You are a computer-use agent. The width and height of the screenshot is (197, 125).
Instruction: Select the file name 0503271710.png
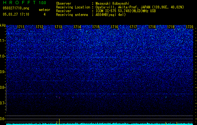point(16,8)
